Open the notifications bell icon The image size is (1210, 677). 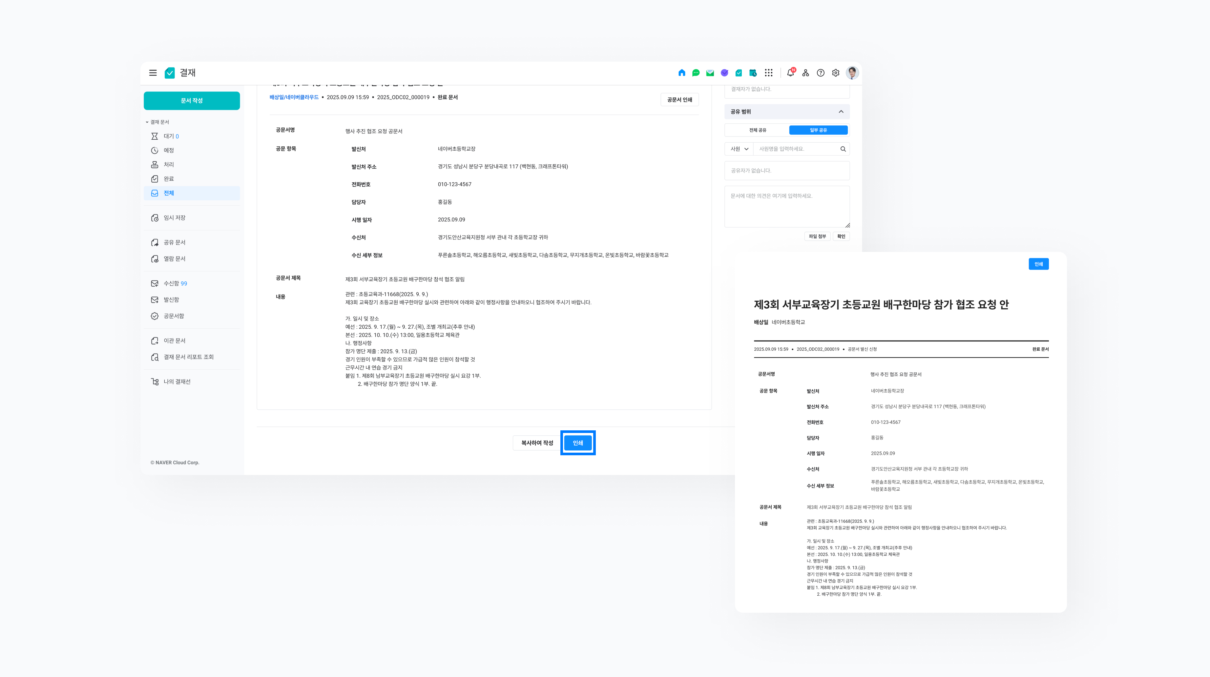791,73
